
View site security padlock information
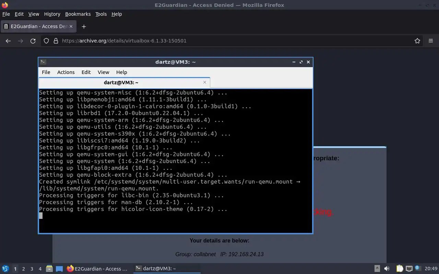pyautogui.click(x=56, y=41)
